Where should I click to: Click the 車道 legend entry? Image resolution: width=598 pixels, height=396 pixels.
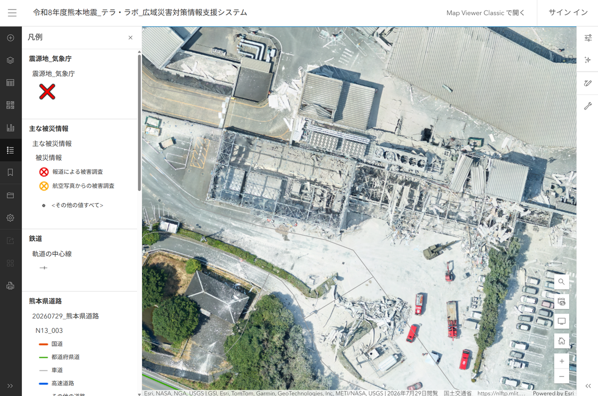pyautogui.click(x=57, y=370)
